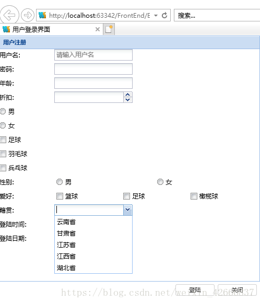
Task: Click the 折扣 number field
Action: click(x=89, y=97)
